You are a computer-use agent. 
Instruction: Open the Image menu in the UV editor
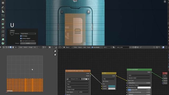31,47
